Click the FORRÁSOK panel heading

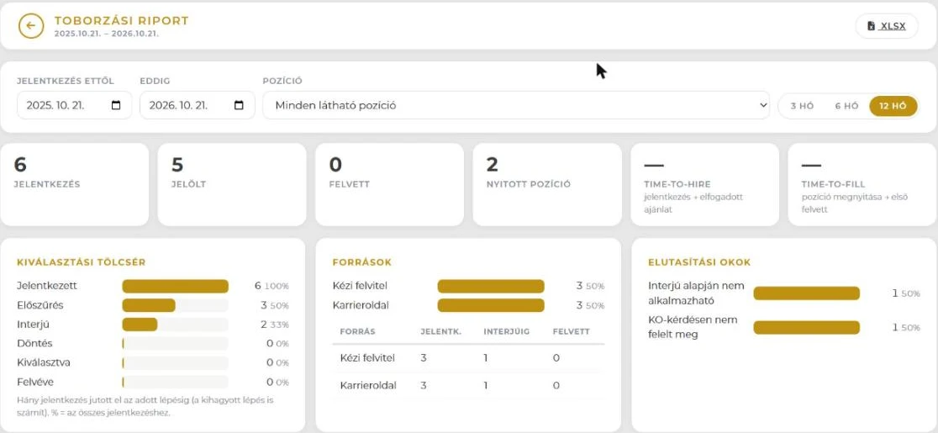click(362, 262)
